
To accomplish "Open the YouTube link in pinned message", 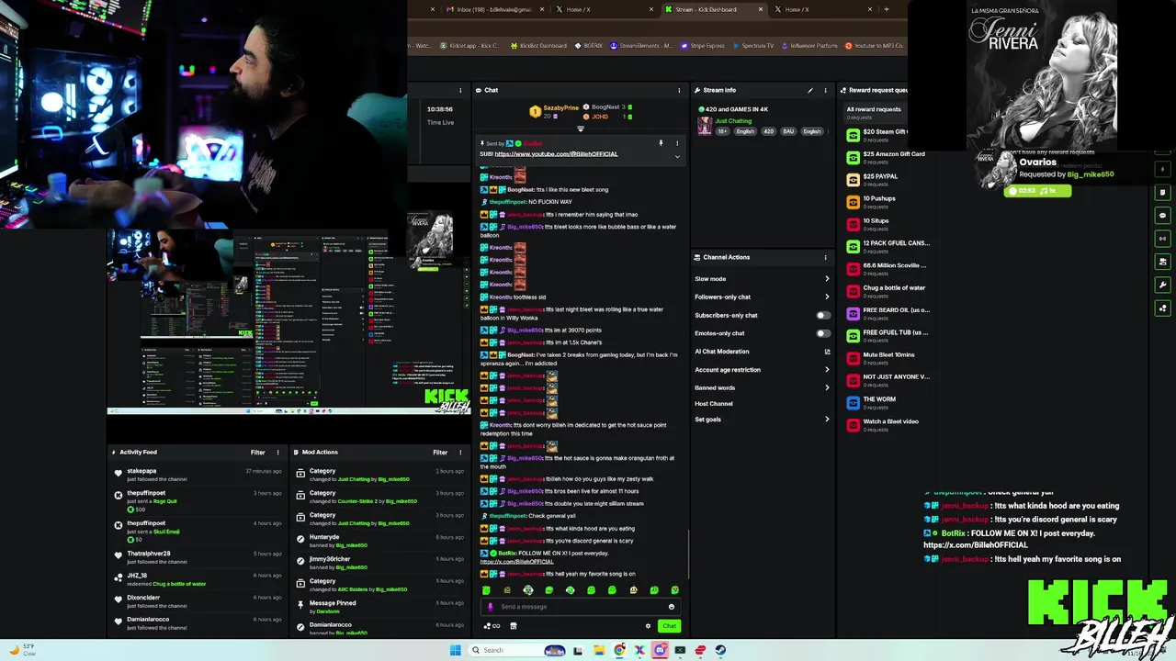I will tap(556, 154).
